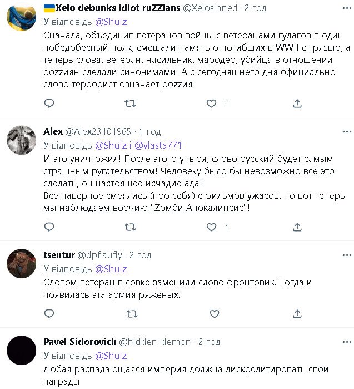Image resolution: width=354 pixels, height=389 pixels.
Task: Reply to Alex's tweet
Action: click(49, 227)
